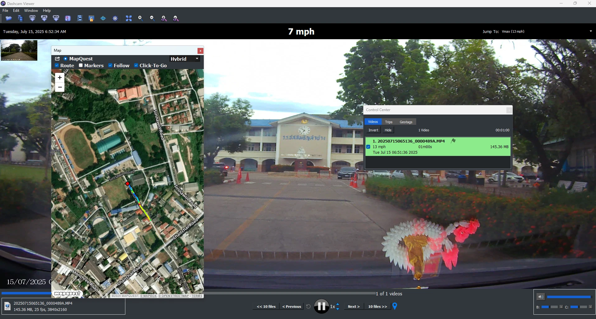Click the Invert button
Image resolution: width=596 pixels, height=319 pixels.
pos(373,130)
